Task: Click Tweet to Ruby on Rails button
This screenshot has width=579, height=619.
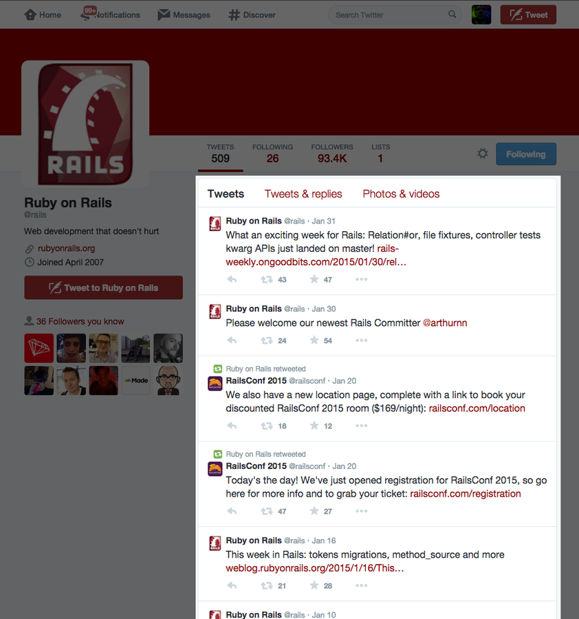Action: (x=103, y=287)
